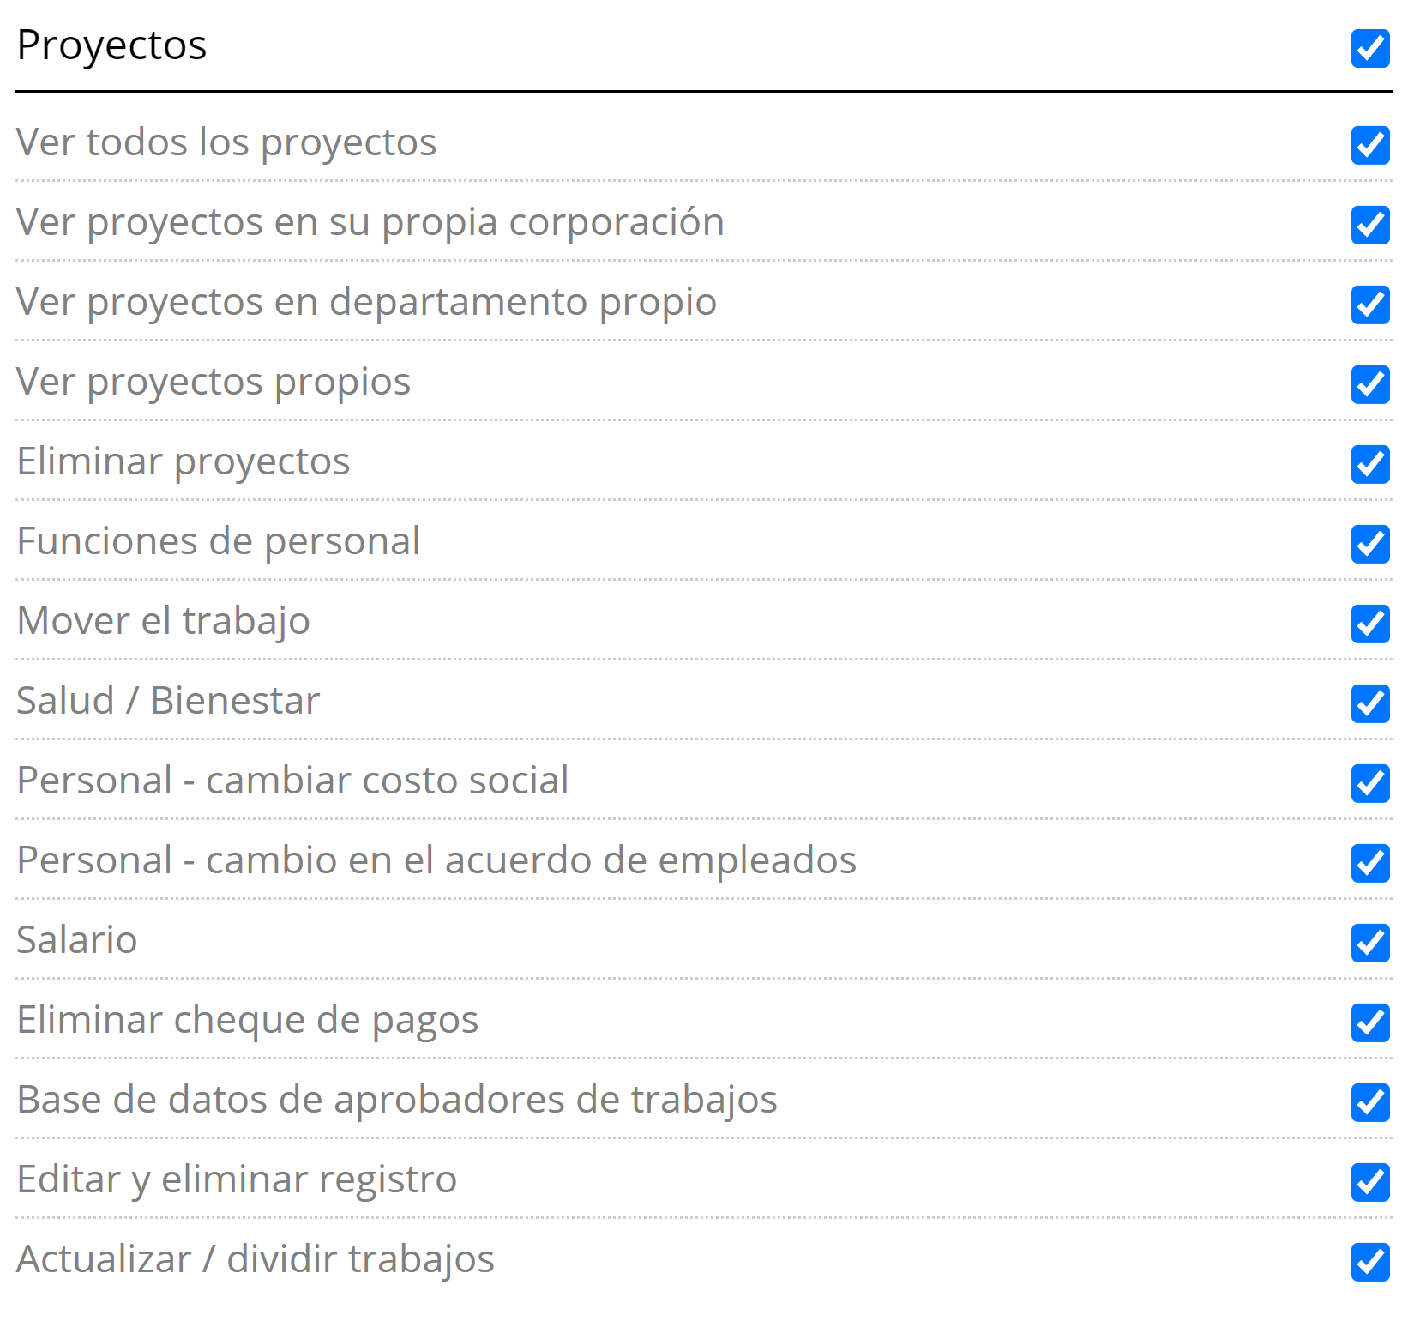Click the 'Proyectos' section heading
Image resolution: width=1420 pixels, height=1321 pixels.
pos(111,45)
